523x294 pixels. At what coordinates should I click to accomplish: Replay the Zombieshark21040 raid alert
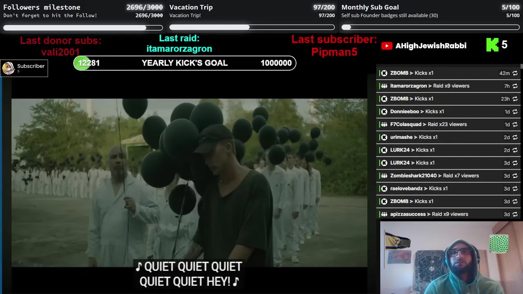click(x=515, y=176)
